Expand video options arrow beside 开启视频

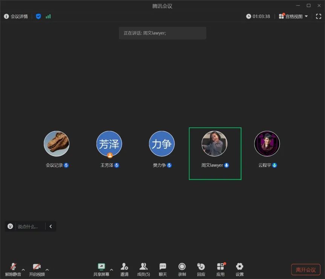(x=47, y=270)
